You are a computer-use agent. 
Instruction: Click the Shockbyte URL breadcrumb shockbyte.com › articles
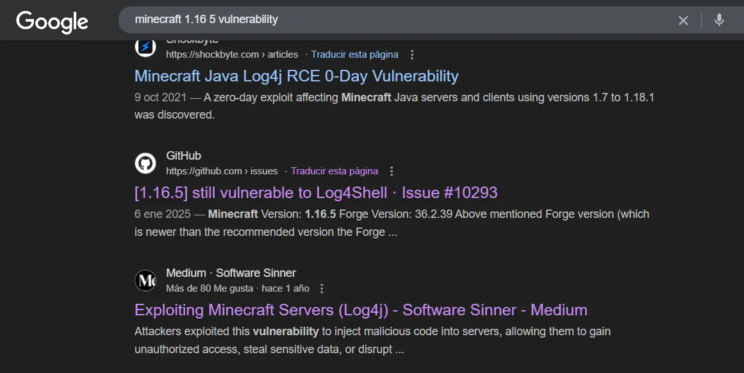tap(232, 54)
